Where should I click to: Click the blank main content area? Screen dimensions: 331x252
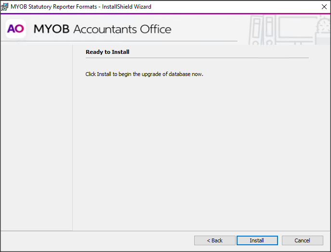pyautogui.click(x=198, y=154)
